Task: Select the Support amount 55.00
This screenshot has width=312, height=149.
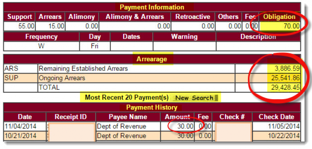Action: (26, 26)
